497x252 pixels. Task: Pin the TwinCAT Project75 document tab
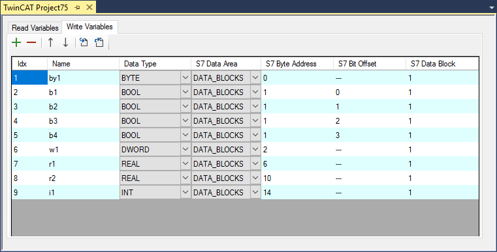[78, 8]
